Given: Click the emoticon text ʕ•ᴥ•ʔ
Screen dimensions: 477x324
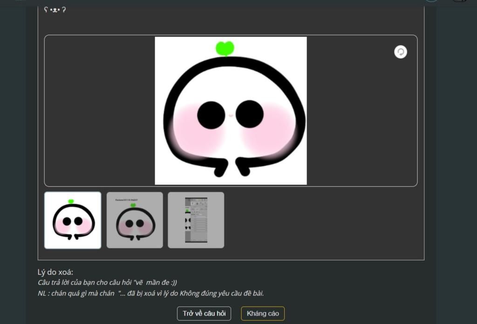Looking at the screenshot, I should pos(55,10).
